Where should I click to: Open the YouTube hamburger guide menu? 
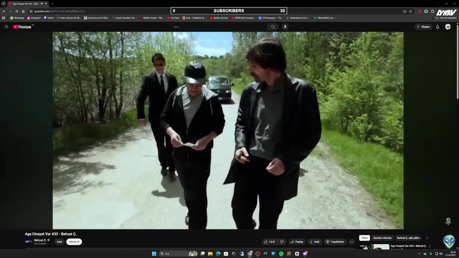[x=6, y=27]
